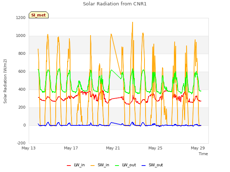The image size is (230, 172).
Task: Toggle SW_in series in legend
Action: click(x=100, y=165)
